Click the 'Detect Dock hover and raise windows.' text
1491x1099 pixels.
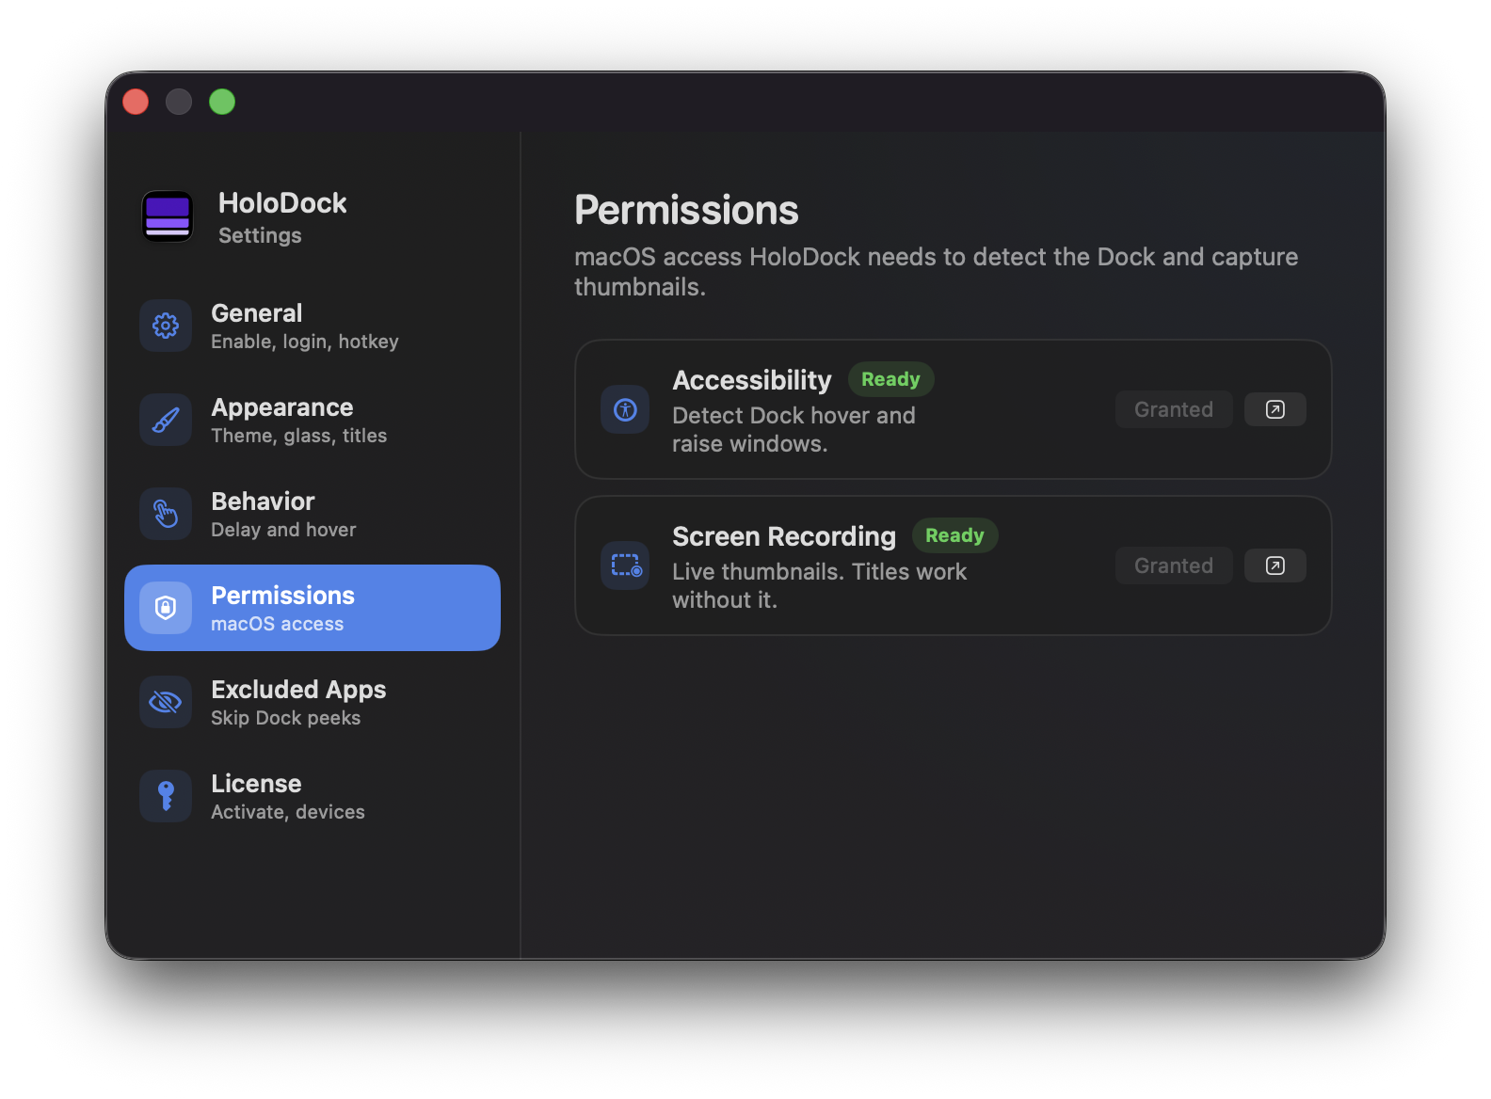pyautogui.click(x=794, y=430)
